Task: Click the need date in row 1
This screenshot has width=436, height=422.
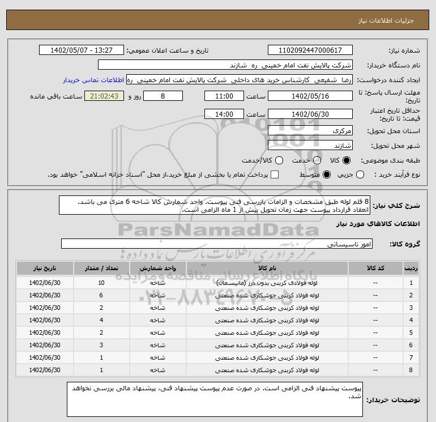Action: [45, 283]
